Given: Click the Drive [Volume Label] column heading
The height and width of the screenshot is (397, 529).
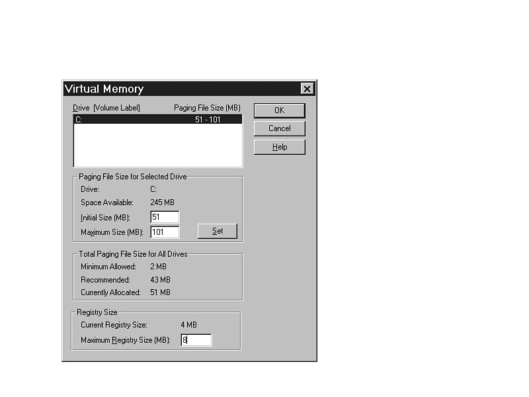Looking at the screenshot, I should coord(106,107).
